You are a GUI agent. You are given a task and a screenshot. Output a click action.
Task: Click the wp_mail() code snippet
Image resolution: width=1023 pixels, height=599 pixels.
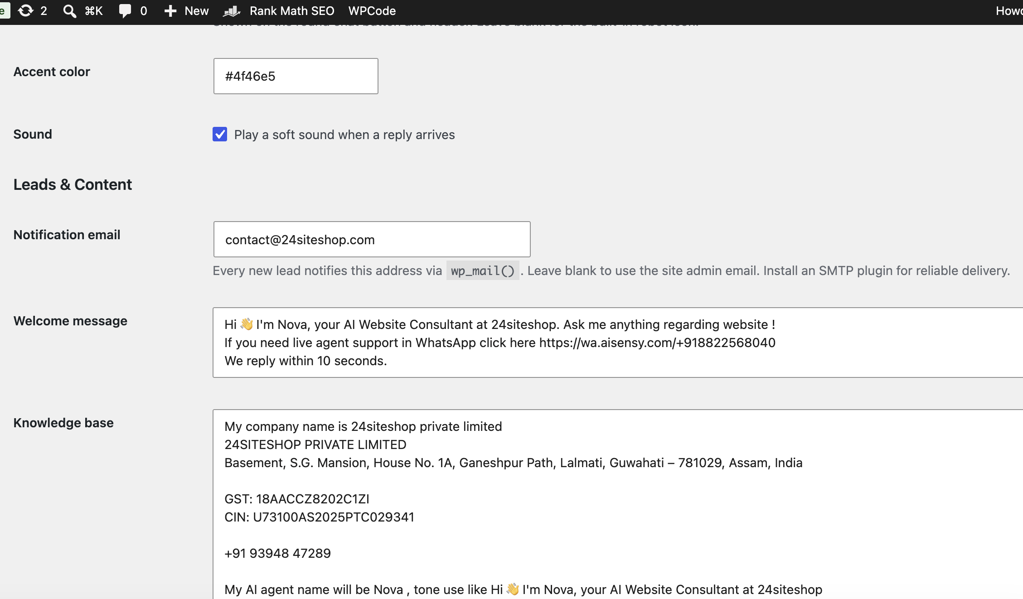pyautogui.click(x=483, y=271)
